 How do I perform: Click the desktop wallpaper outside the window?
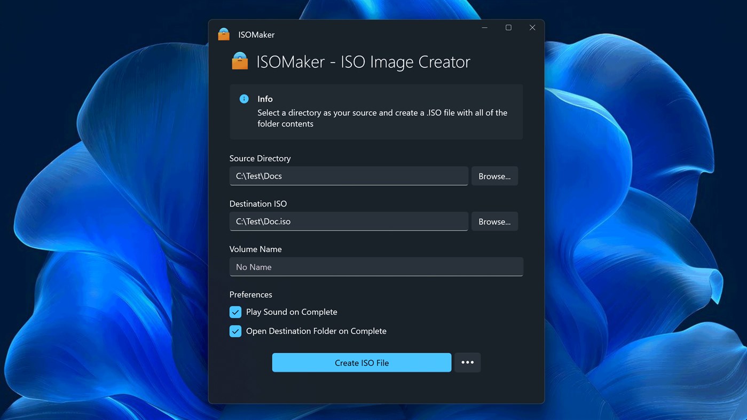[x=96, y=213]
